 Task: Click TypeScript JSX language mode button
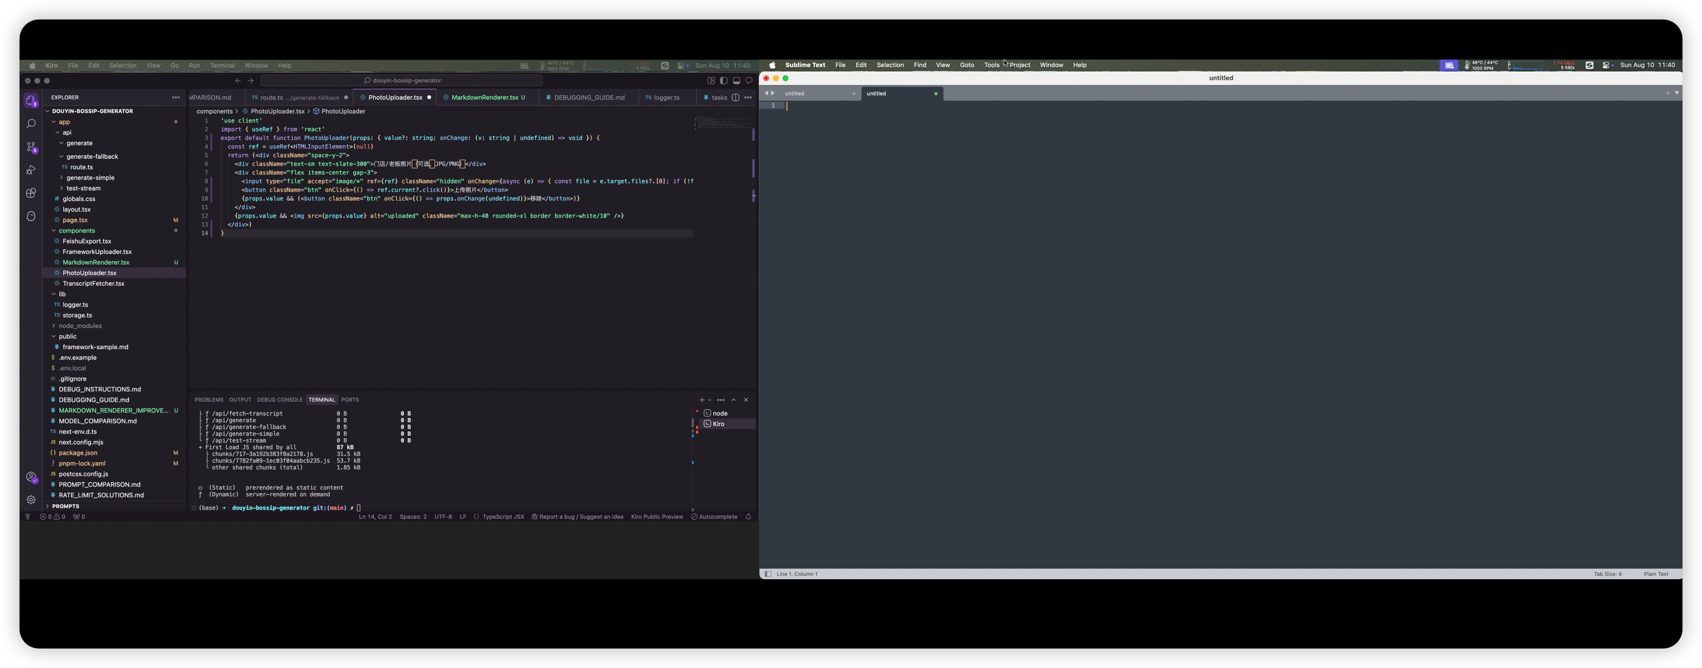pyautogui.click(x=503, y=517)
